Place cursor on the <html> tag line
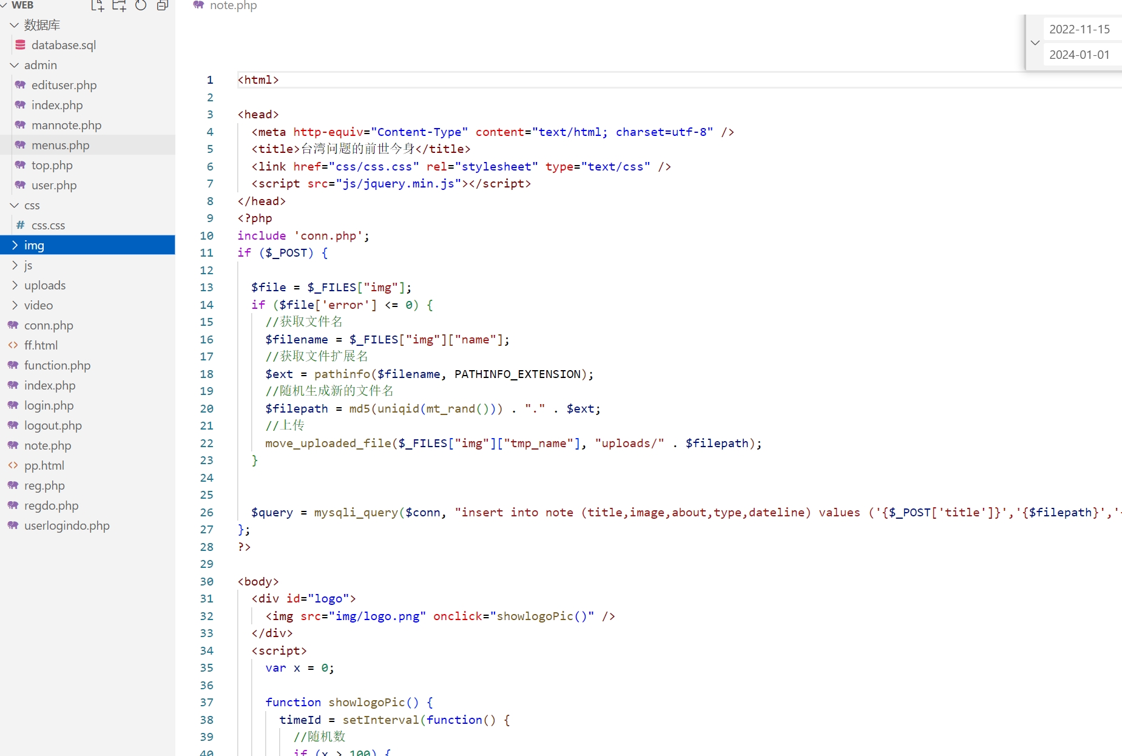This screenshot has width=1122, height=756. [x=259, y=80]
